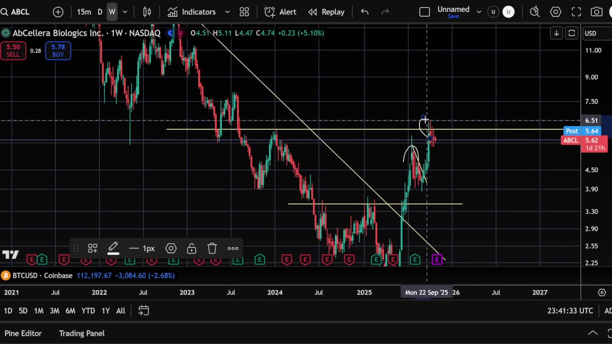Image resolution: width=612 pixels, height=344 pixels.
Task: Expand the interval dropdown chevron
Action: pyautogui.click(x=125, y=12)
